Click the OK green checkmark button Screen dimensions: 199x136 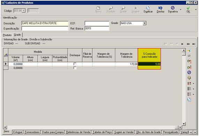(188, 10)
